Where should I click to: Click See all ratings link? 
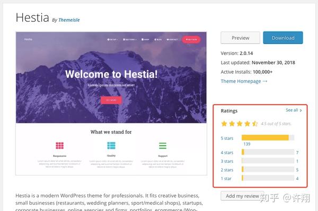291,110
